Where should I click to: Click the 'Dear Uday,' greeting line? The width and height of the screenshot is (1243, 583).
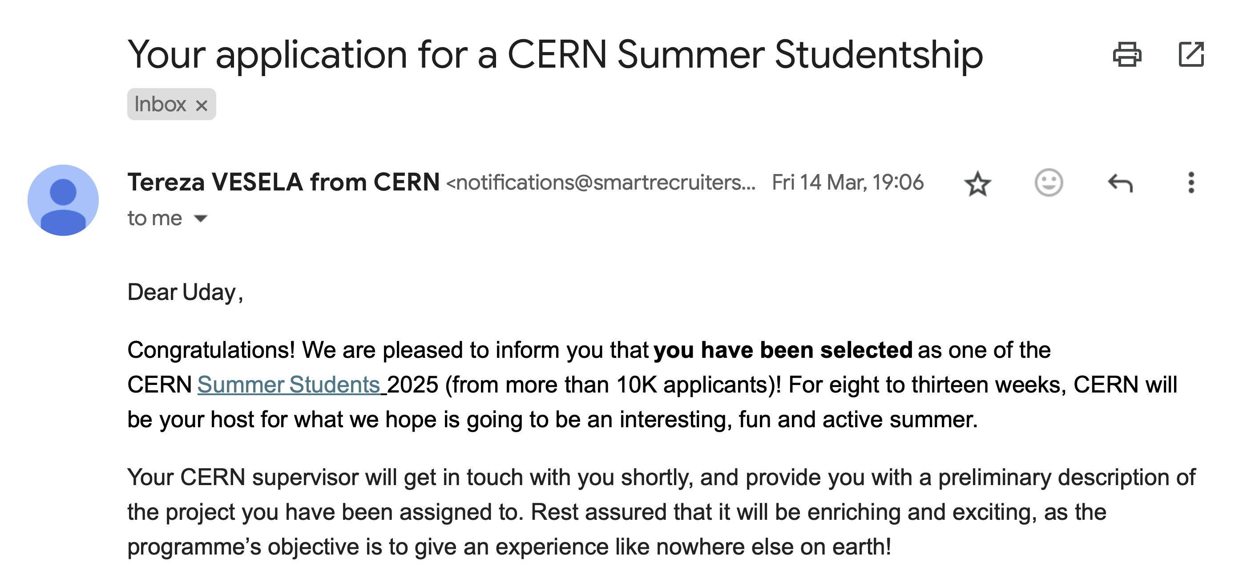pos(185,292)
